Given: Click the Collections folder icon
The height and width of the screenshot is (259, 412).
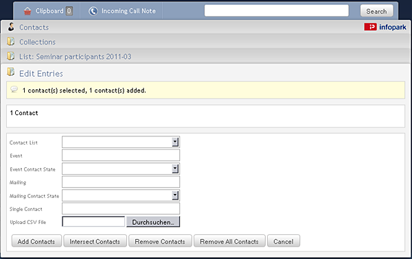Looking at the screenshot, I should point(11,41).
